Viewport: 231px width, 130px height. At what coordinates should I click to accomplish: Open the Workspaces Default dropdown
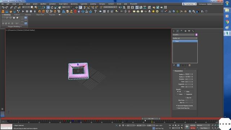pyautogui.click(x=215, y=4)
